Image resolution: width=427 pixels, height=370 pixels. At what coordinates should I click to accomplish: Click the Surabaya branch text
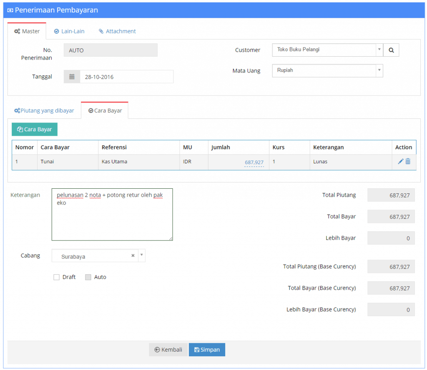click(x=73, y=257)
